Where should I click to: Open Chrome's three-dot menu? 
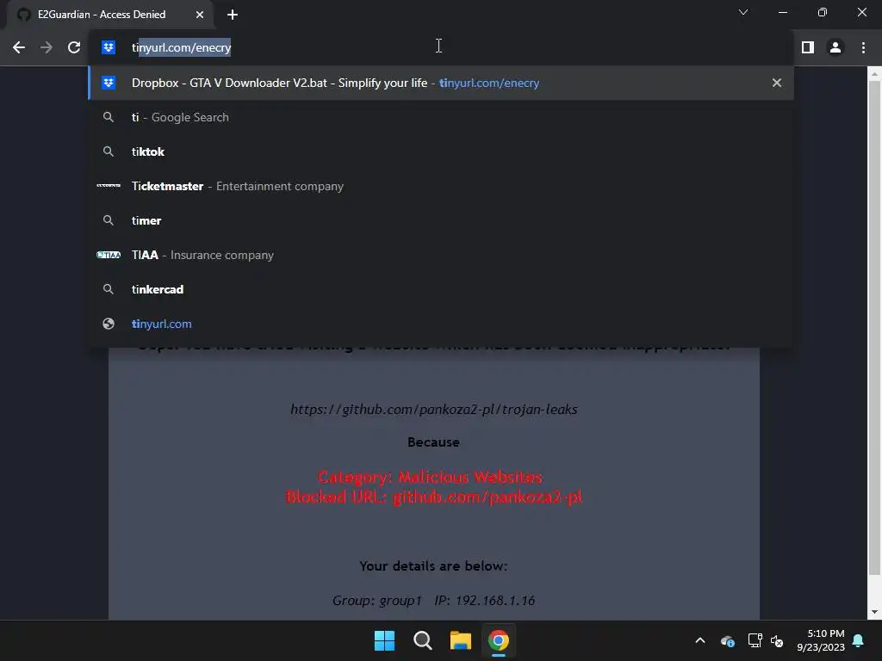pos(863,48)
